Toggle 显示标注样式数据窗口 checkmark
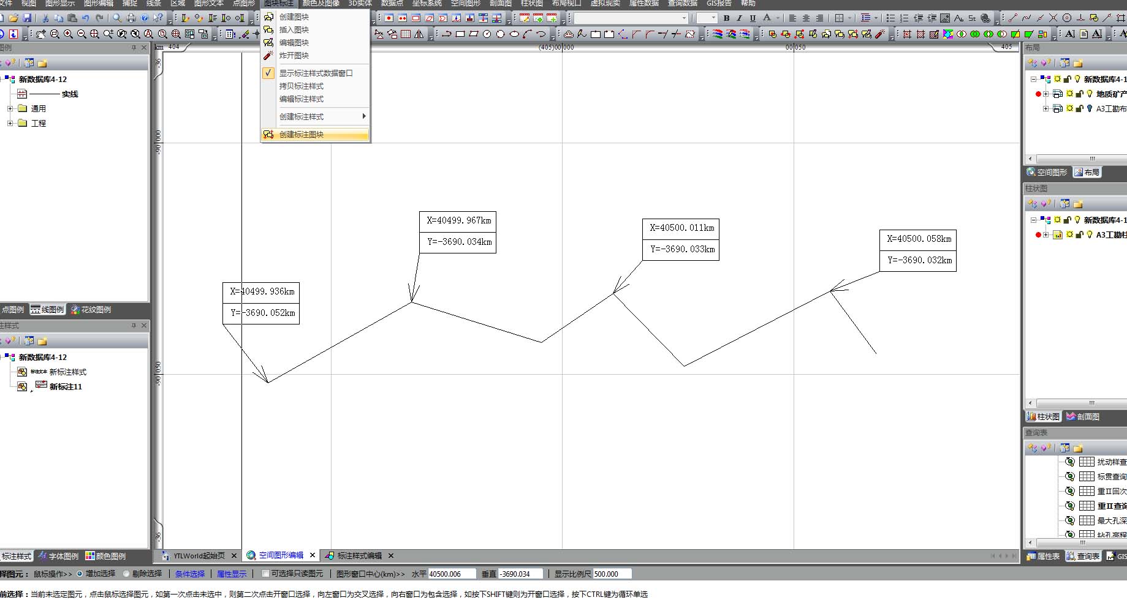1127x600 pixels. pos(268,73)
